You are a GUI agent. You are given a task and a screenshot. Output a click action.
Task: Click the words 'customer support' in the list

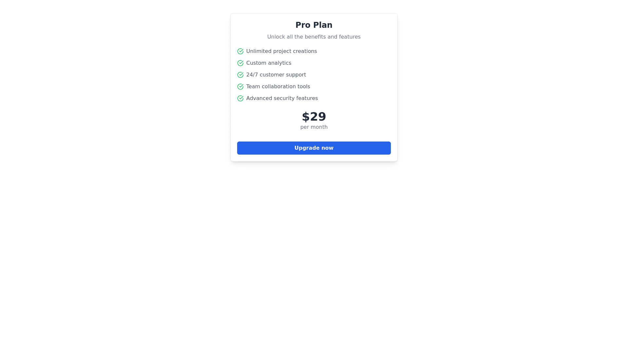(x=283, y=75)
